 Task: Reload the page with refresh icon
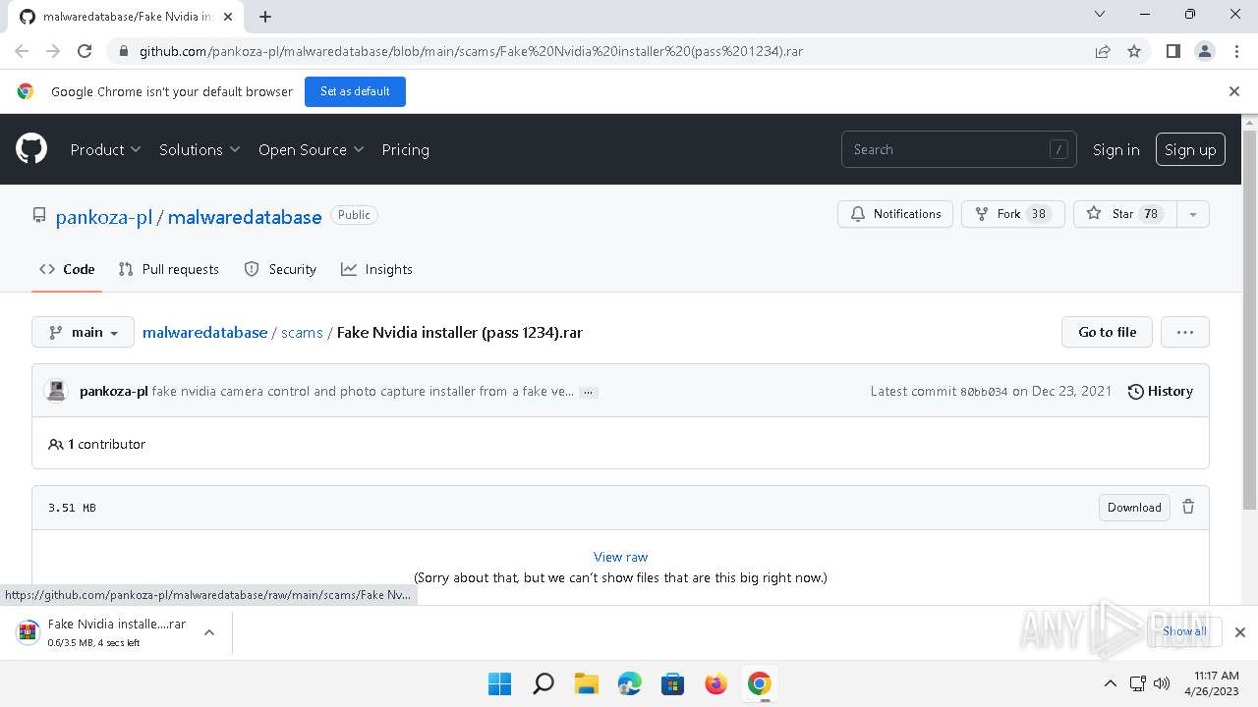pos(85,51)
